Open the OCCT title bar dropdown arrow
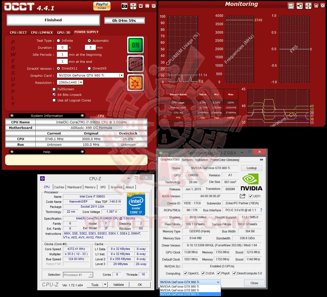Image resolution: width=327 pixels, height=297 pixels. (x=141, y=6)
